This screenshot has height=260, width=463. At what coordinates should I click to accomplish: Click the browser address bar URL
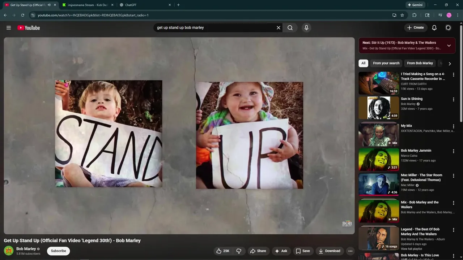point(93,15)
